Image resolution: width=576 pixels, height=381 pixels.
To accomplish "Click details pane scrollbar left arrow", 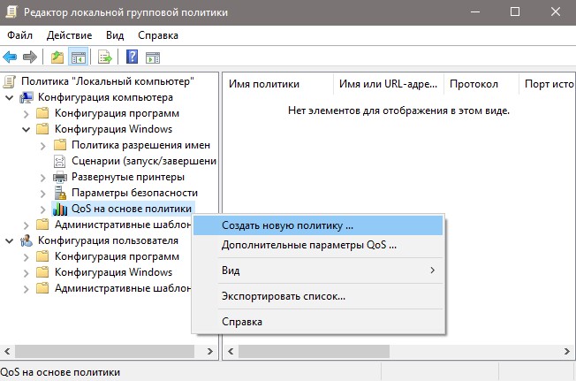I will click(x=231, y=351).
